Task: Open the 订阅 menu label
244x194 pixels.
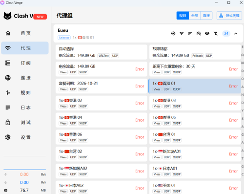Action: 25,63
